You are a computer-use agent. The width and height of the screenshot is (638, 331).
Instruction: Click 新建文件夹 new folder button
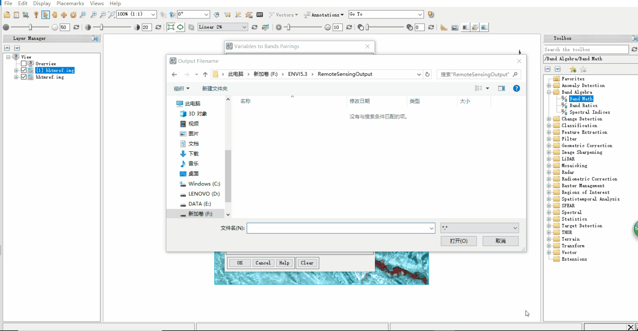[x=215, y=89]
